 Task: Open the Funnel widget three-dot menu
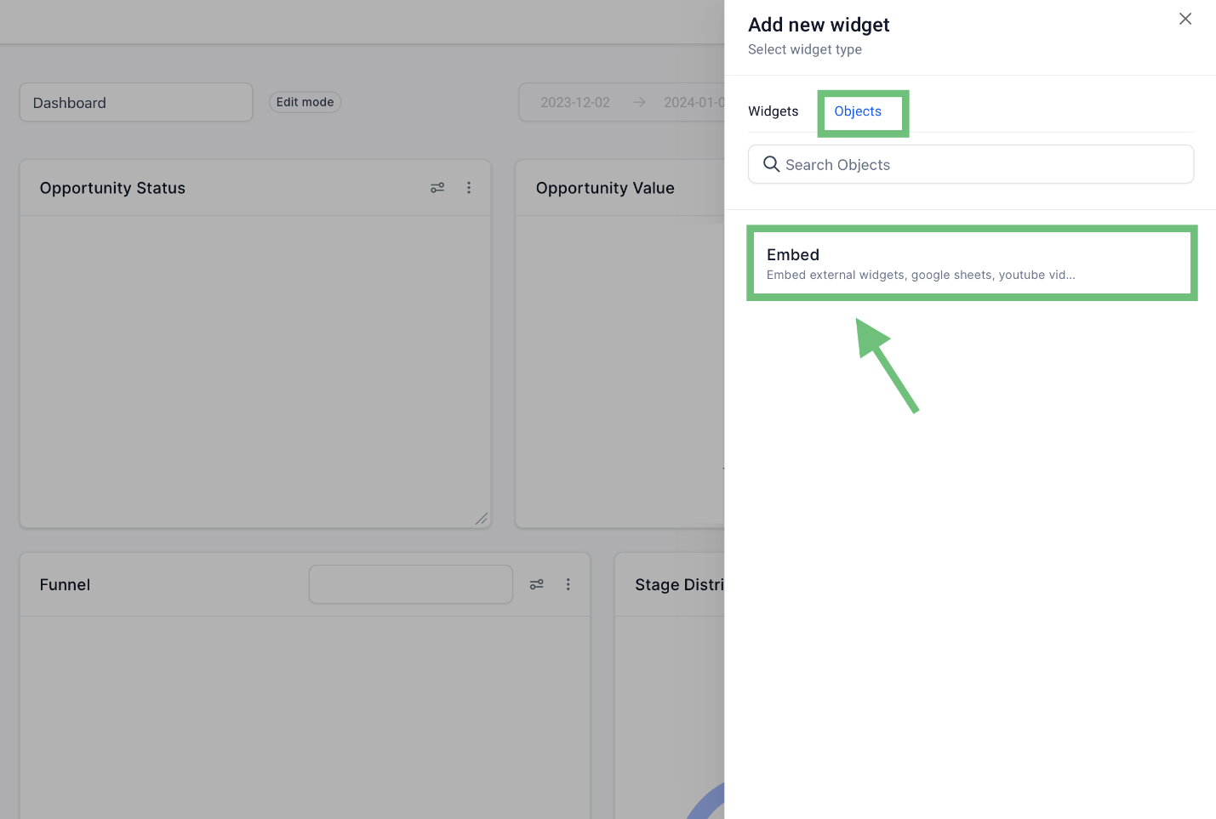[568, 584]
